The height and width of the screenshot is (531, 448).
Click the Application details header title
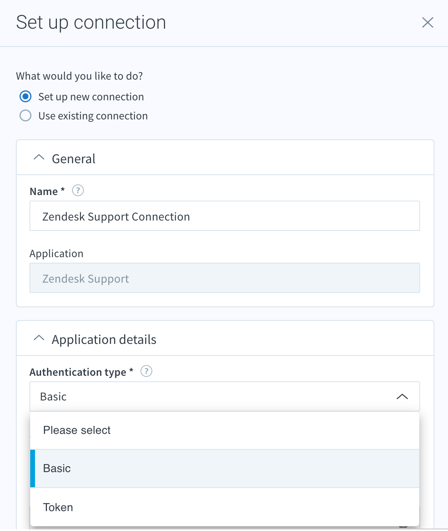click(104, 340)
